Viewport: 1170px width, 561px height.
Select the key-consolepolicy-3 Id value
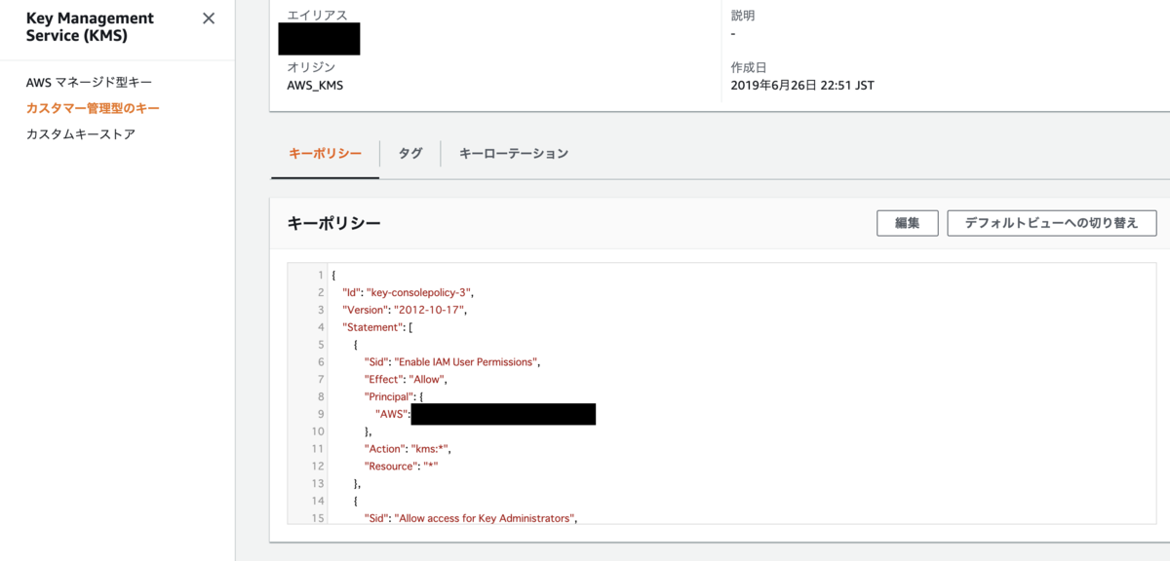click(405, 292)
